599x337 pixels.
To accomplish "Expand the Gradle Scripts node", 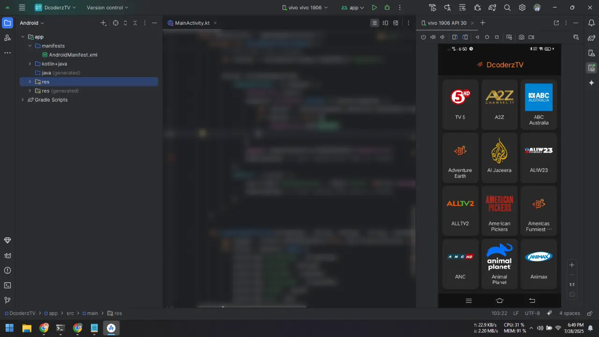I will coord(22,100).
